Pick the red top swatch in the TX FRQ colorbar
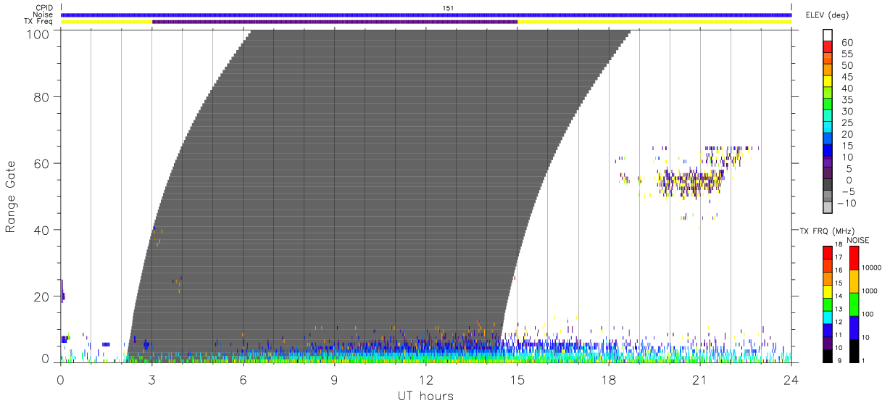Viewport: 890px width, 411px height. (x=827, y=253)
